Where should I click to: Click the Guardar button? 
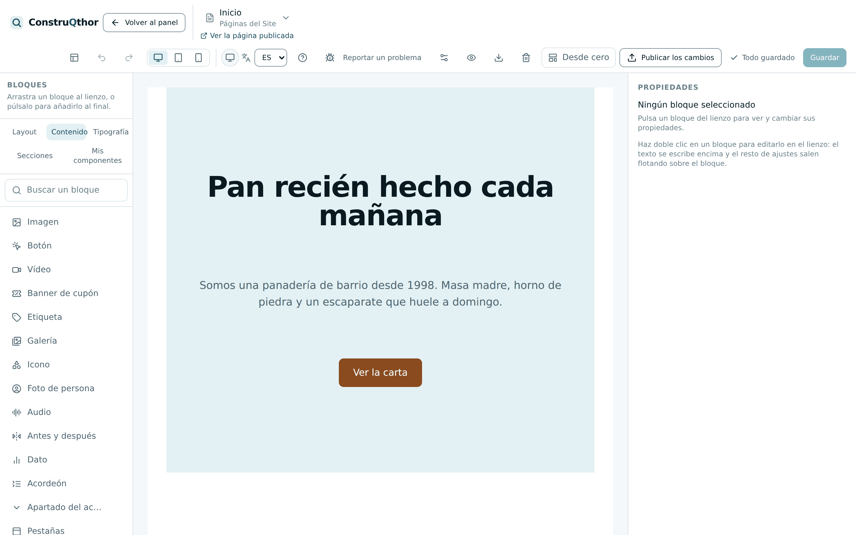[x=824, y=58]
